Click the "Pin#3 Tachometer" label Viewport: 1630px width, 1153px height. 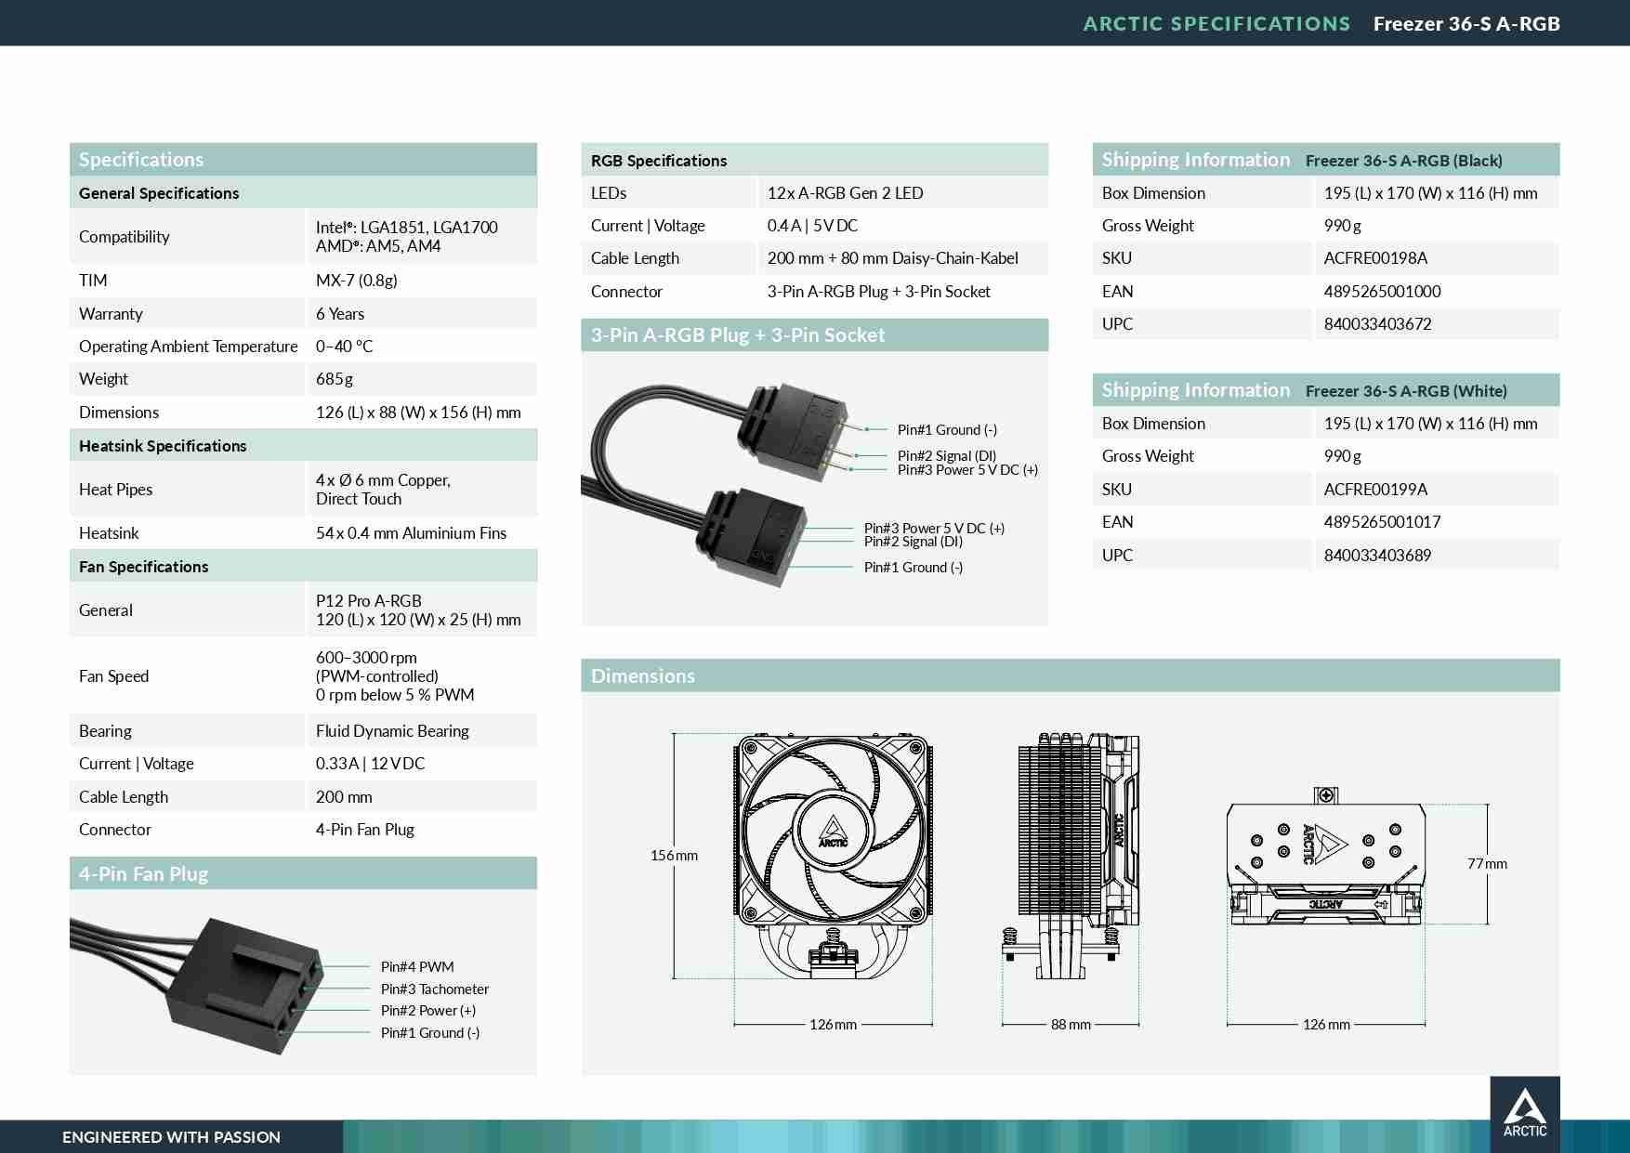[x=435, y=989]
